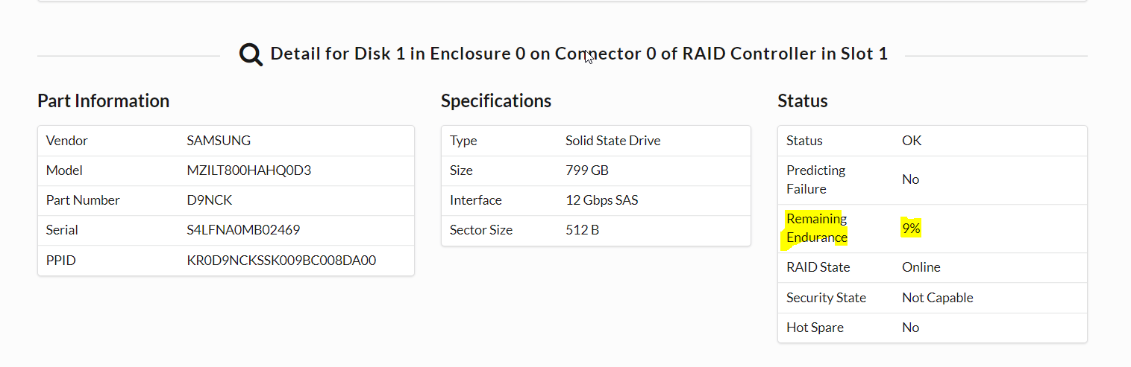Click the 512 B sector size value
Image resolution: width=1131 pixels, height=367 pixels.
[x=582, y=230]
